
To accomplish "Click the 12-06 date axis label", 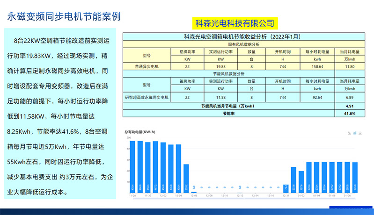I will click(194, 195).
